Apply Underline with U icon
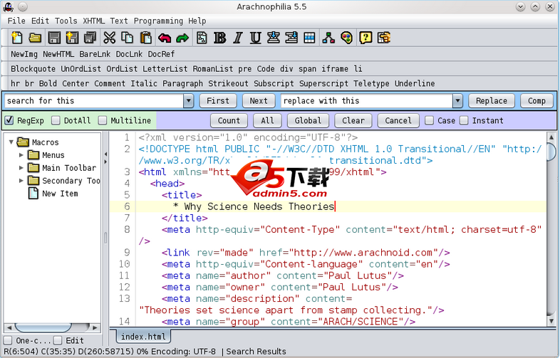Viewport: 560px width, 358px height. [255, 38]
